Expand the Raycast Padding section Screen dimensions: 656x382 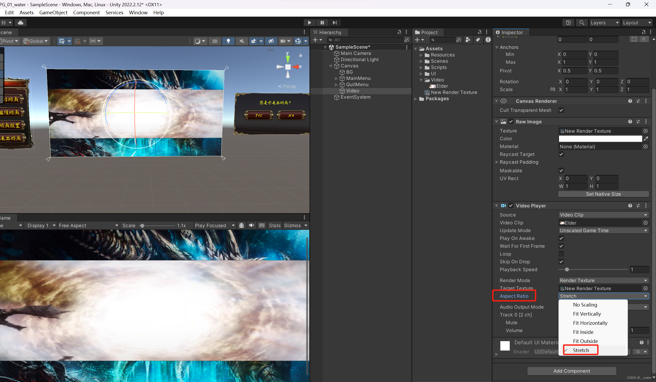click(496, 162)
